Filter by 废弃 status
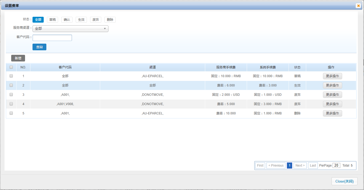This screenshot has height=190, width=364. [x=96, y=20]
